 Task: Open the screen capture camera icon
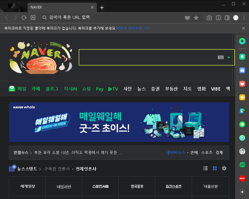pos(209,18)
